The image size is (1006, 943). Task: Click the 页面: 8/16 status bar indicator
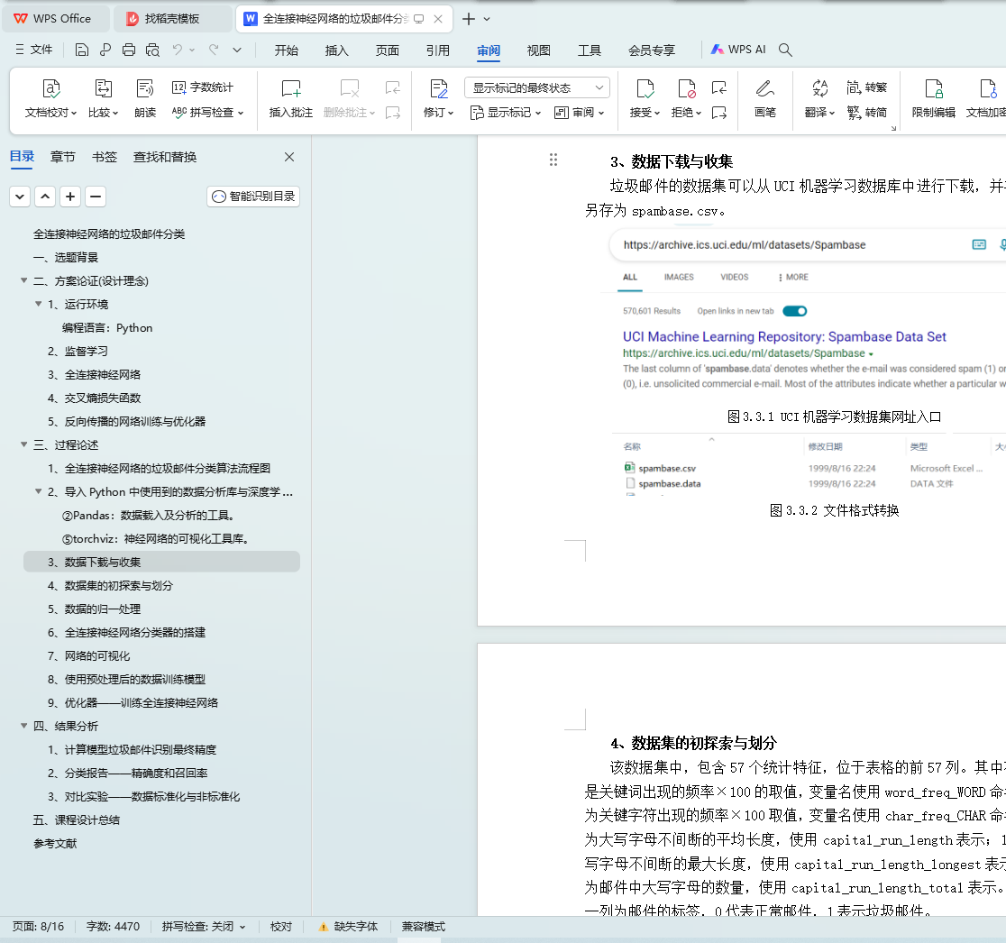(38, 926)
